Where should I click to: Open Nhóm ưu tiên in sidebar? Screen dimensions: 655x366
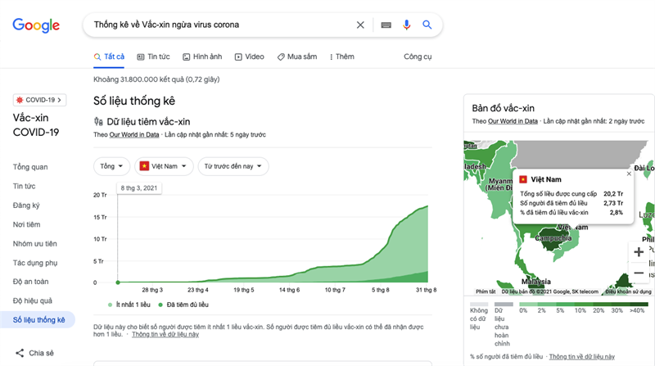tap(34, 243)
